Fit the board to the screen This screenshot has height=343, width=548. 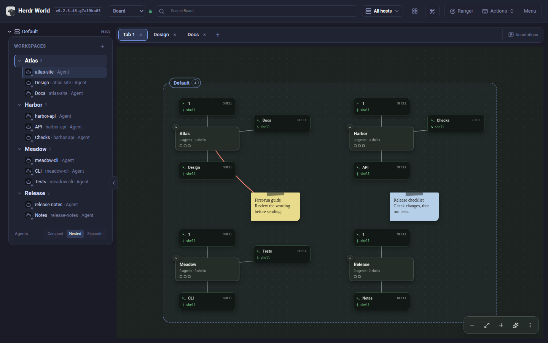pyautogui.click(x=487, y=325)
